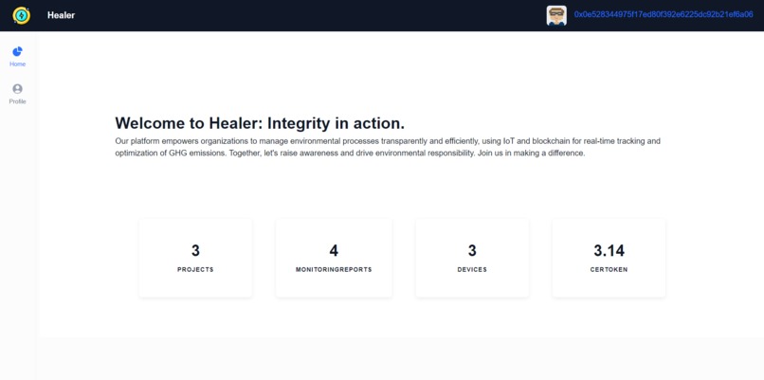Click the Healer lightning logo icon
The width and height of the screenshot is (764, 380).
pyautogui.click(x=21, y=15)
